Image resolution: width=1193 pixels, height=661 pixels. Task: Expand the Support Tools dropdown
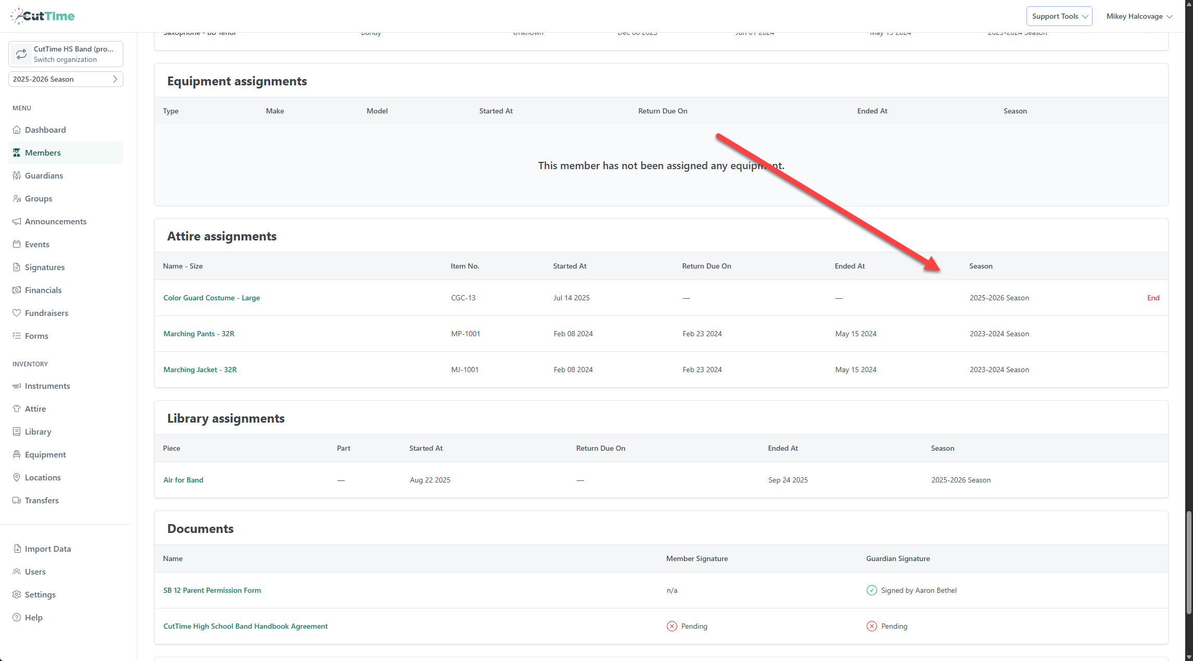pyautogui.click(x=1059, y=16)
